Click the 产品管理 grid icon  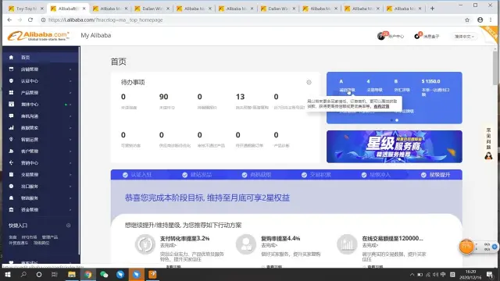[11, 92]
